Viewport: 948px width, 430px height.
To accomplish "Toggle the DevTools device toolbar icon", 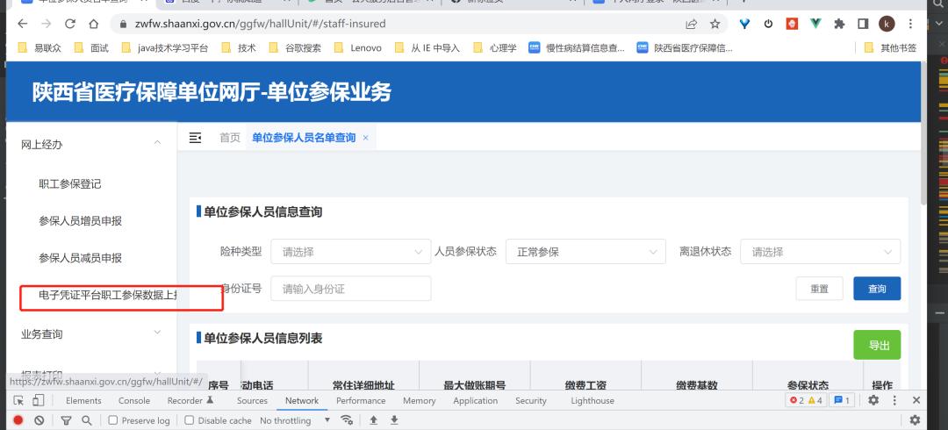I will (x=38, y=400).
